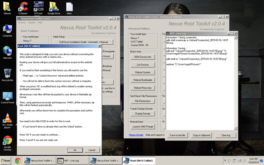264x165 pixels.
Task: Open Action Center flag tray icon
Action: (x=229, y=161)
